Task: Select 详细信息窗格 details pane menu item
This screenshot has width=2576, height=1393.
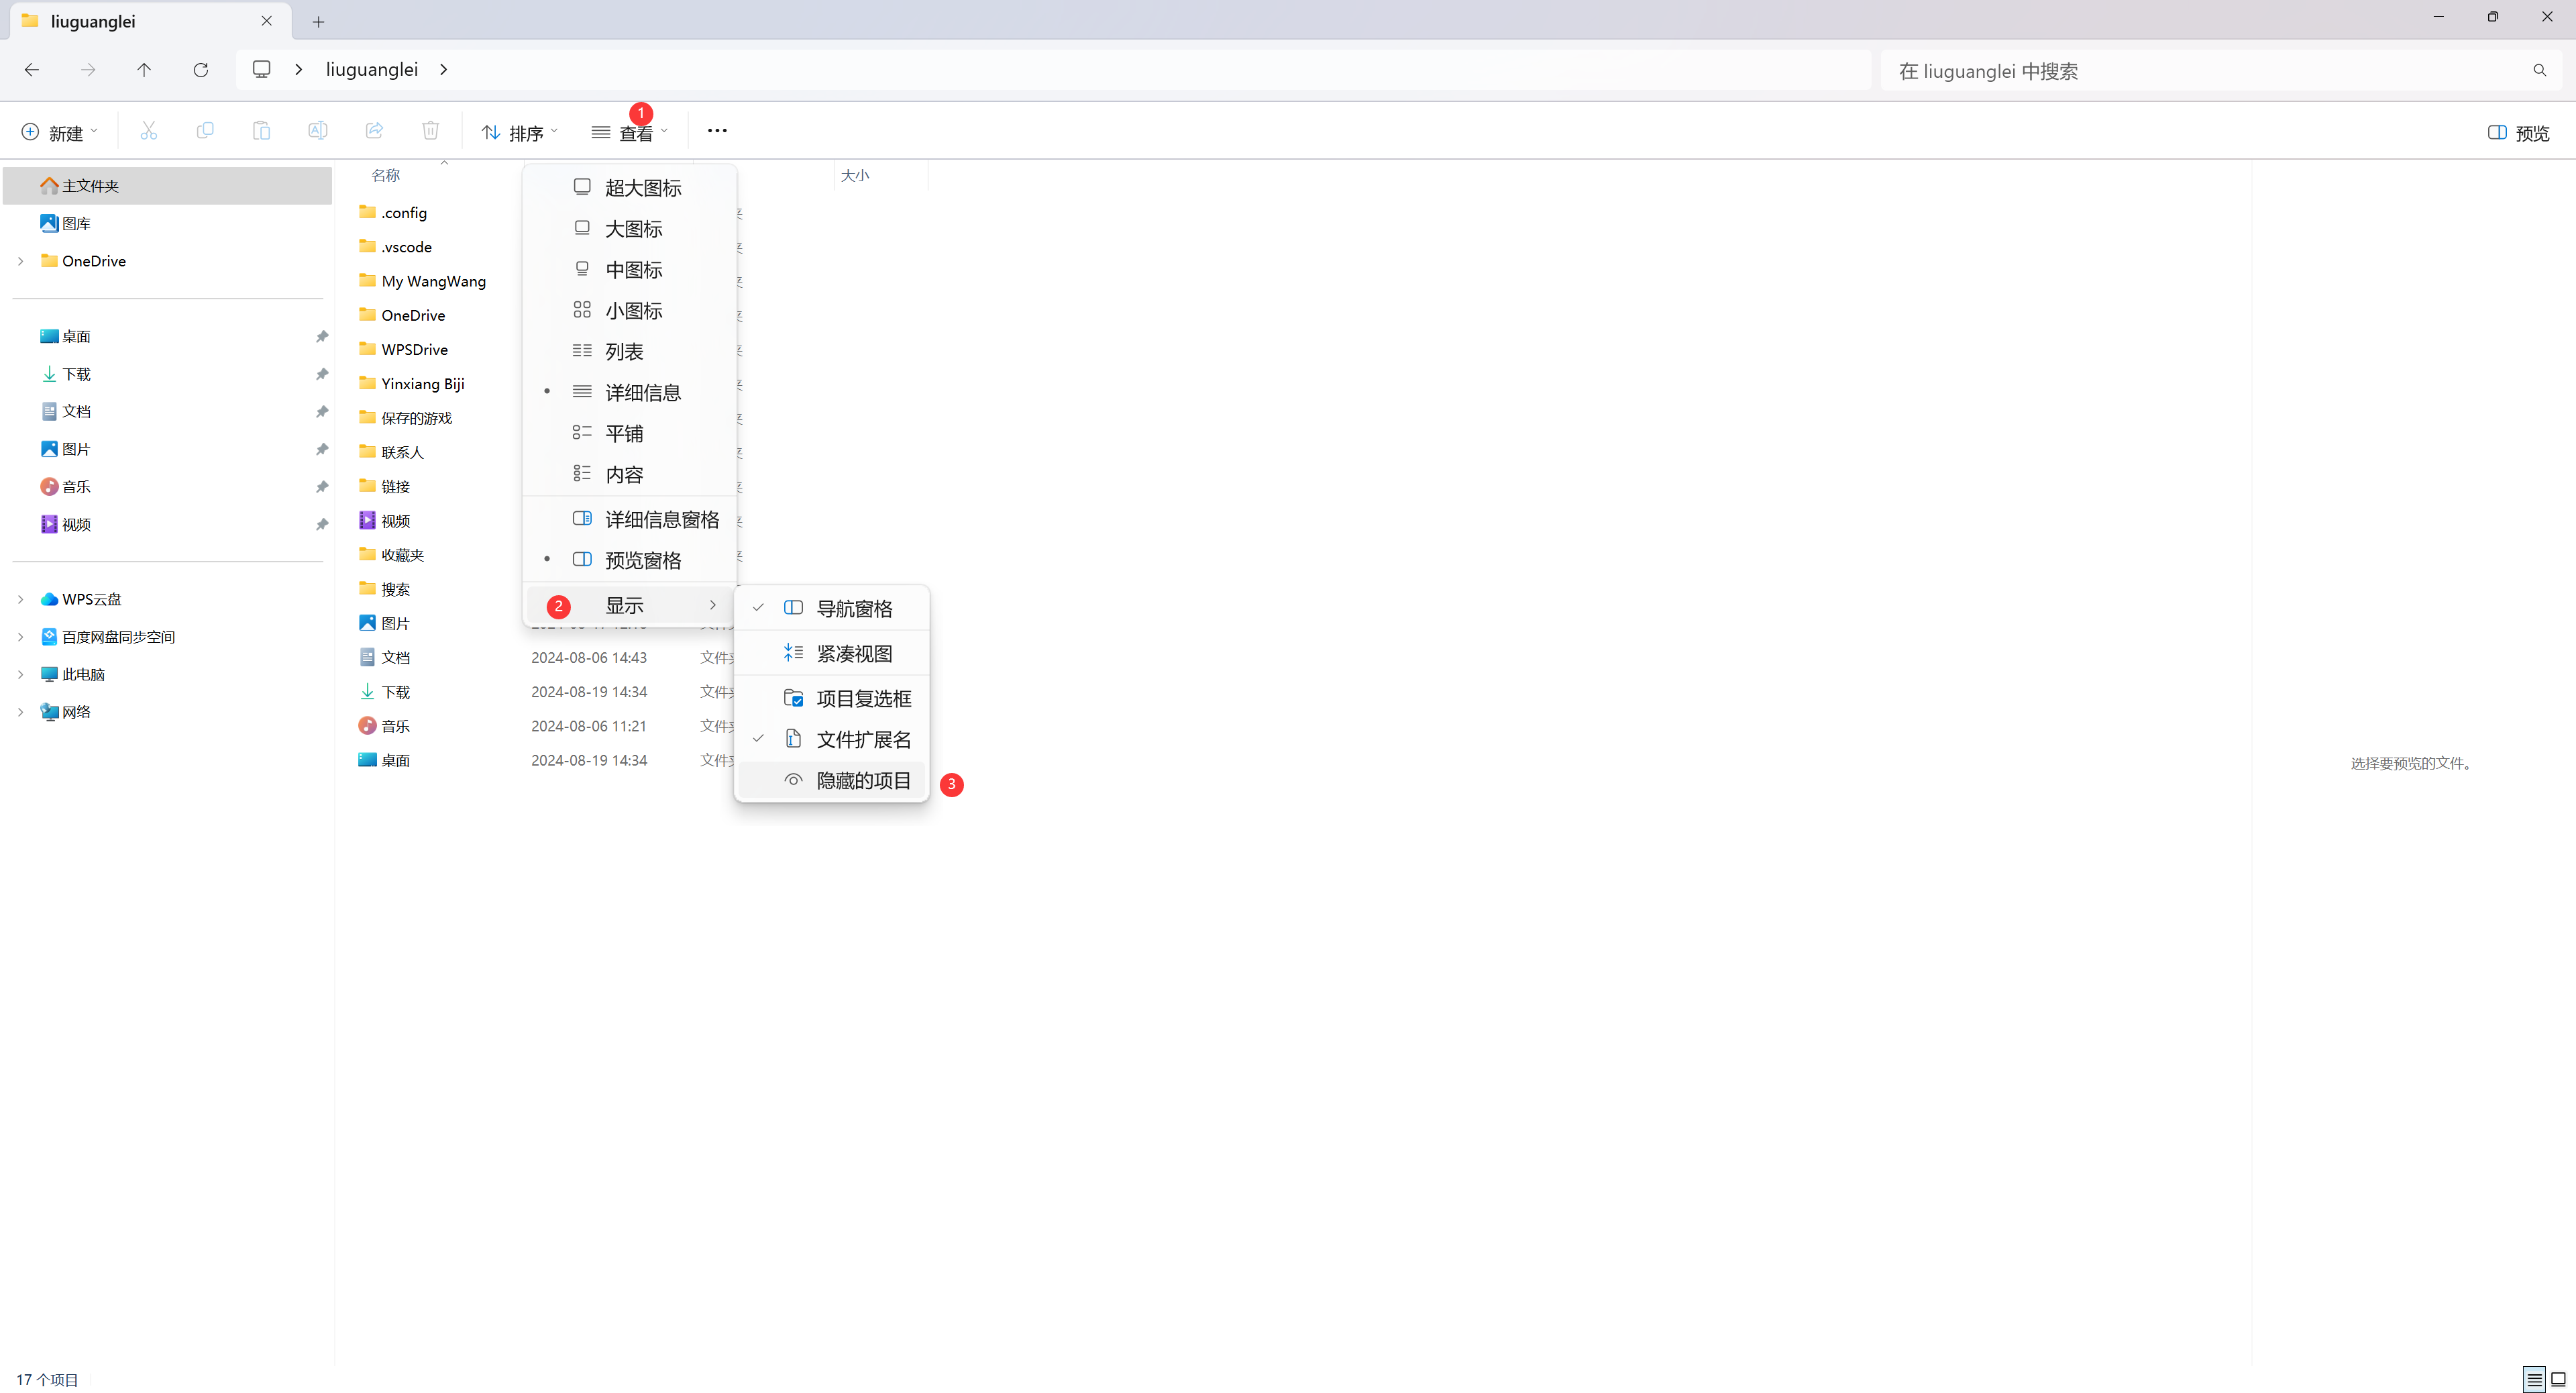Action: tap(661, 519)
